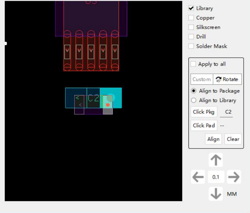250x213 pixels.
Task: Enable the Copper layer checkbox
Action: (x=191, y=18)
